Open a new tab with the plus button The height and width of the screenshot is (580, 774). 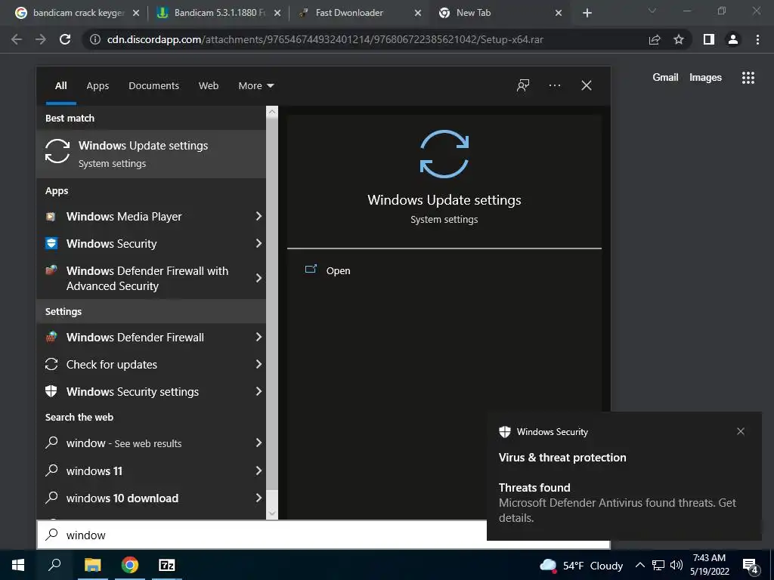587,13
